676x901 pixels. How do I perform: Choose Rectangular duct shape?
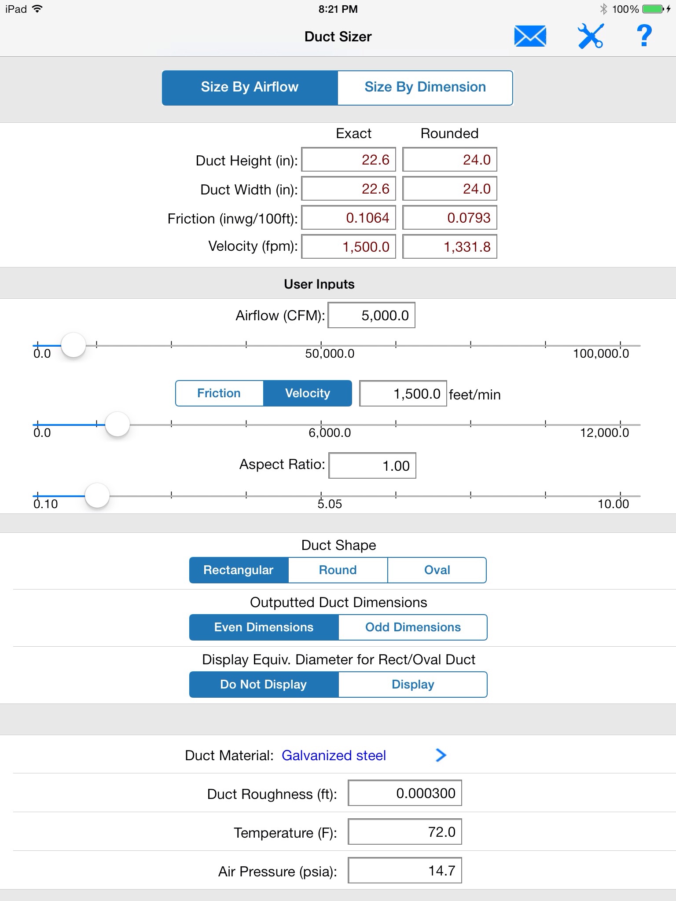tap(239, 570)
